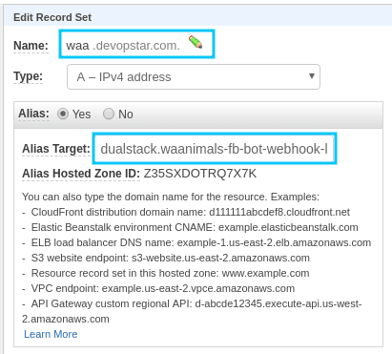Click the Name: label
Image resolution: width=392 pixels, height=354 pixels.
point(31,46)
